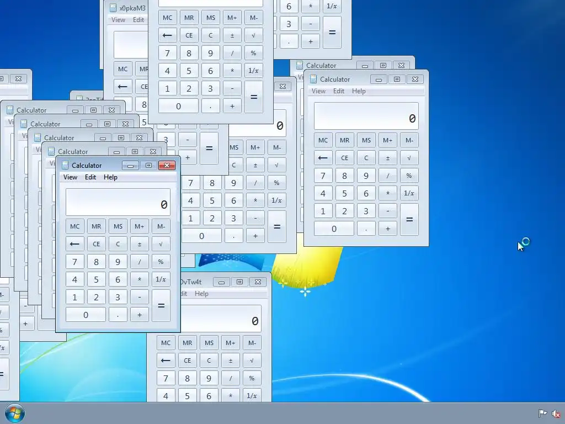Click the % key in the active Calculator
Viewport: 565px width, 424px height.
161,262
